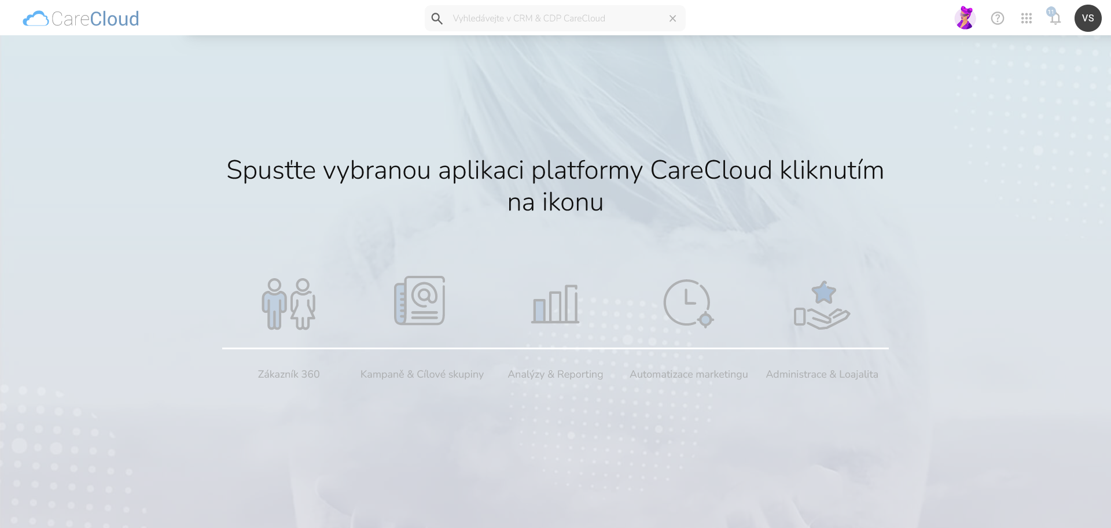
Task: Open help question mark icon
Action: (x=998, y=19)
